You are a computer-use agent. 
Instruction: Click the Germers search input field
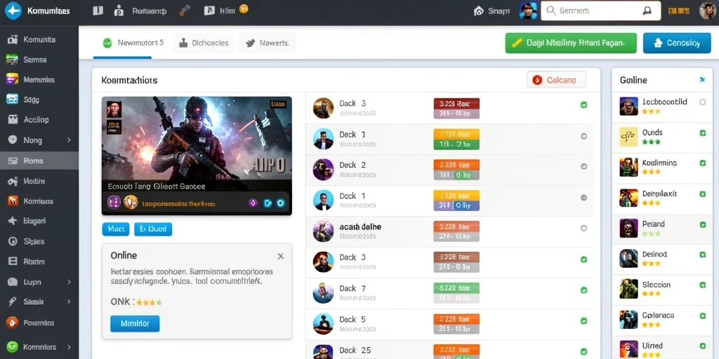(601, 11)
